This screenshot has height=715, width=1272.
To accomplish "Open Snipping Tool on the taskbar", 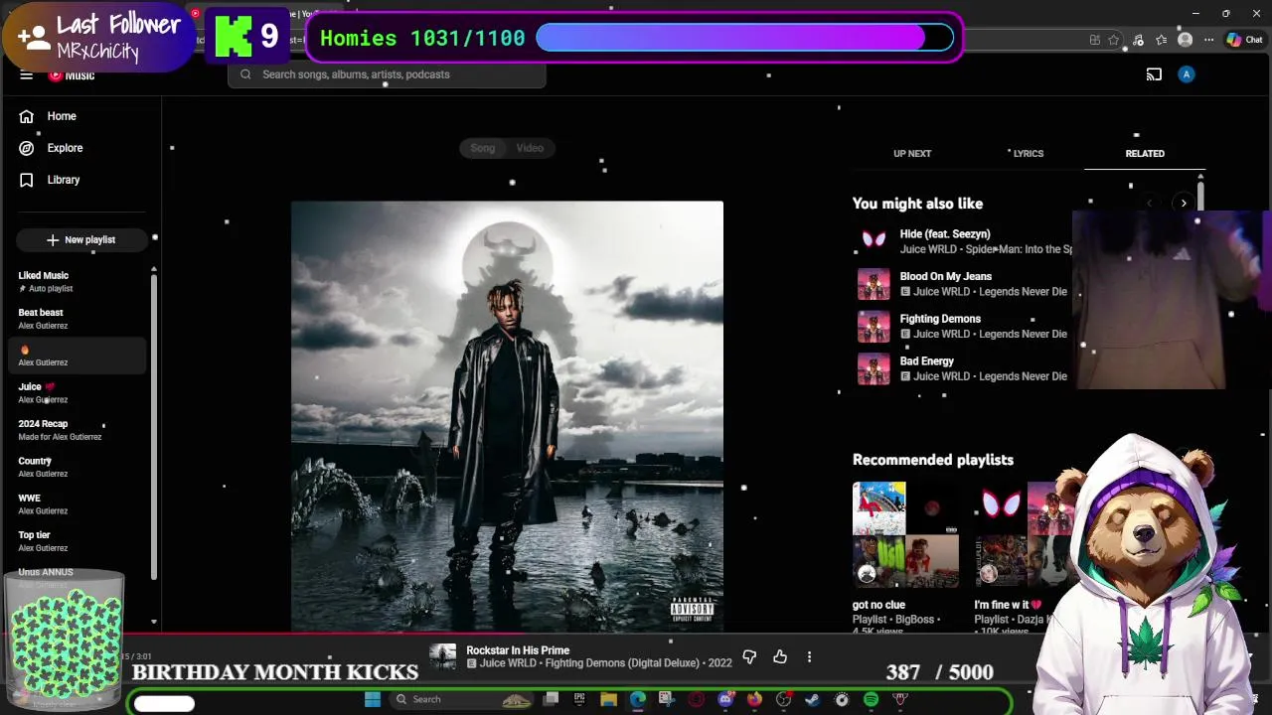I will (x=666, y=700).
